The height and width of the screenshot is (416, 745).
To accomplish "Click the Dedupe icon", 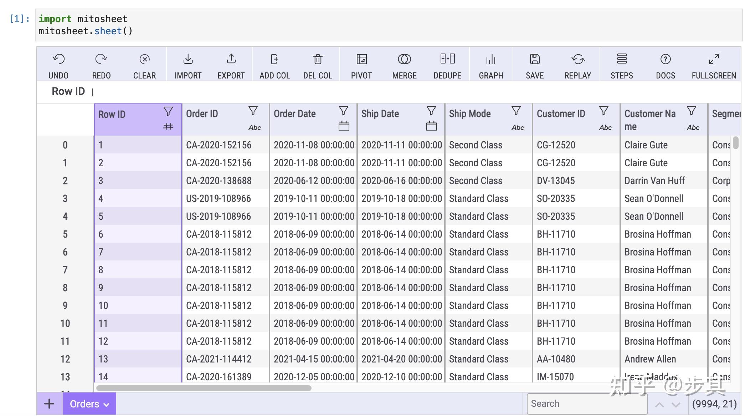I will [x=447, y=59].
